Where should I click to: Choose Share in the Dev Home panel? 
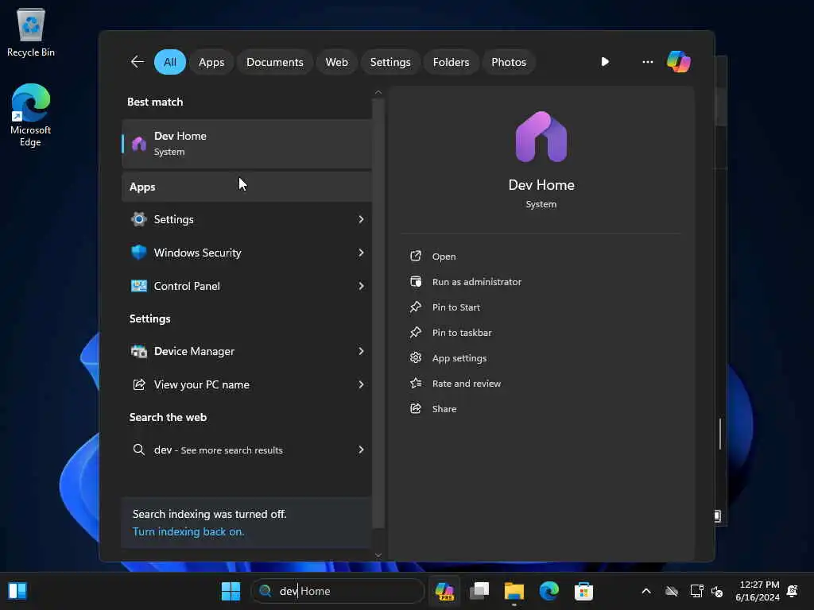point(444,409)
